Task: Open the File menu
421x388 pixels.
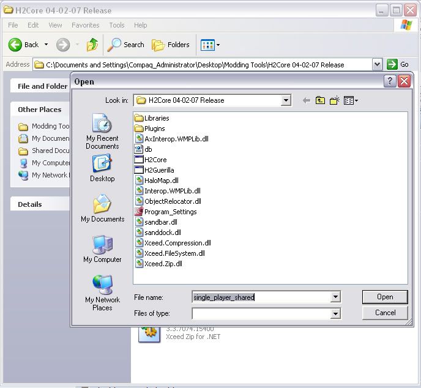Action: (13, 25)
